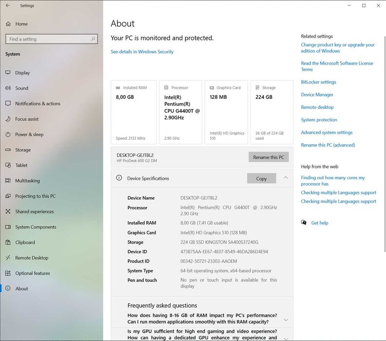
Task: Go to Optional features settings
Action: (33, 273)
